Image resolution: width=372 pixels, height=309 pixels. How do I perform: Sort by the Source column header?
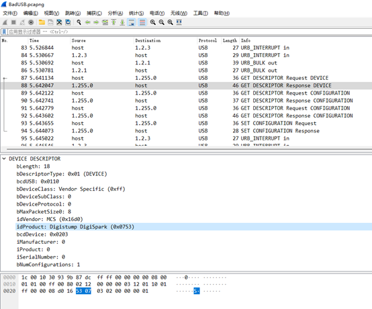pyautogui.click(x=102, y=40)
